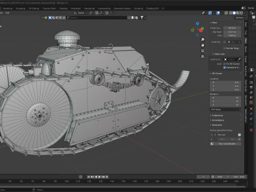Add a new workspace with plus icon
The height and width of the screenshot is (192, 256).
(x=163, y=9)
